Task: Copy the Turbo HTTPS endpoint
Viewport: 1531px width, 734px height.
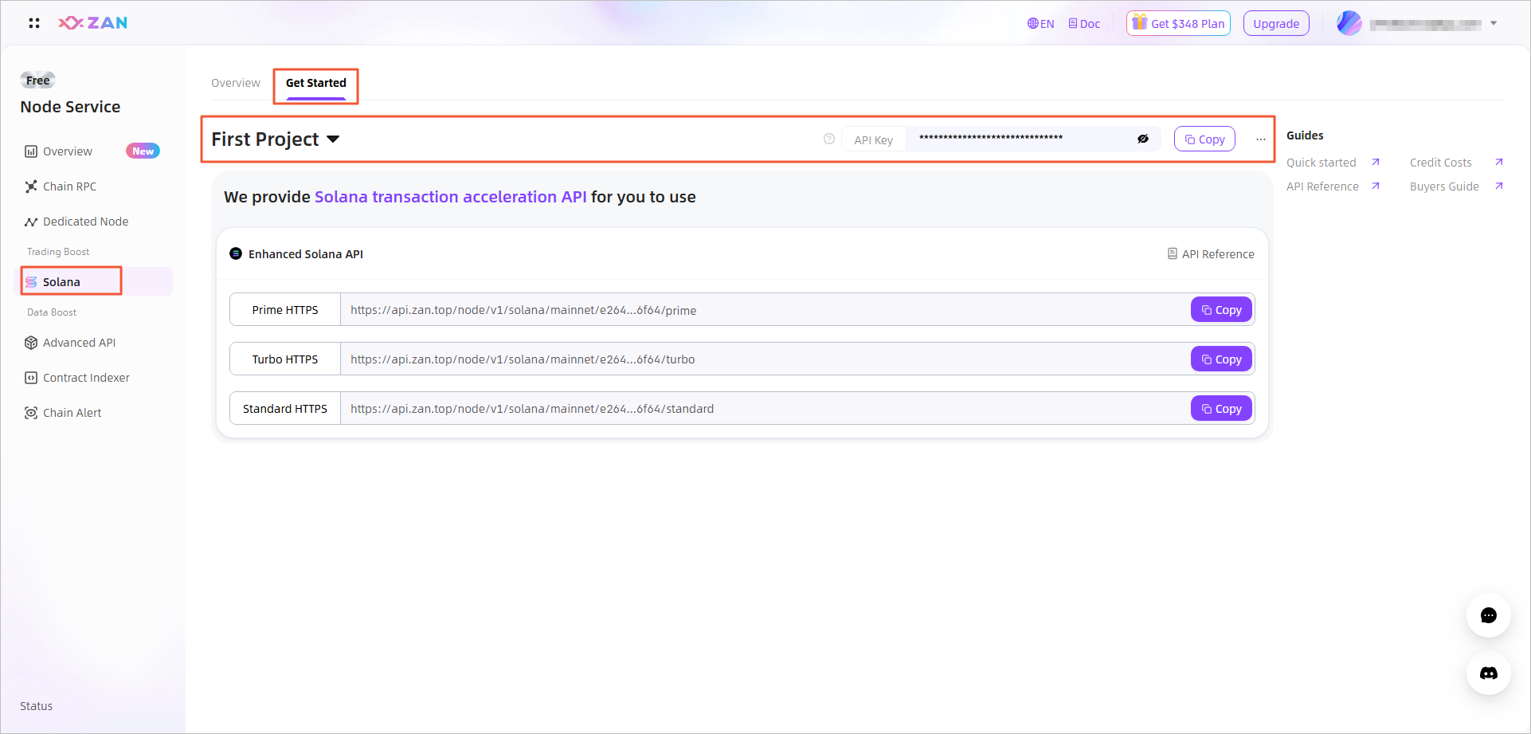Action: pyautogui.click(x=1221, y=359)
